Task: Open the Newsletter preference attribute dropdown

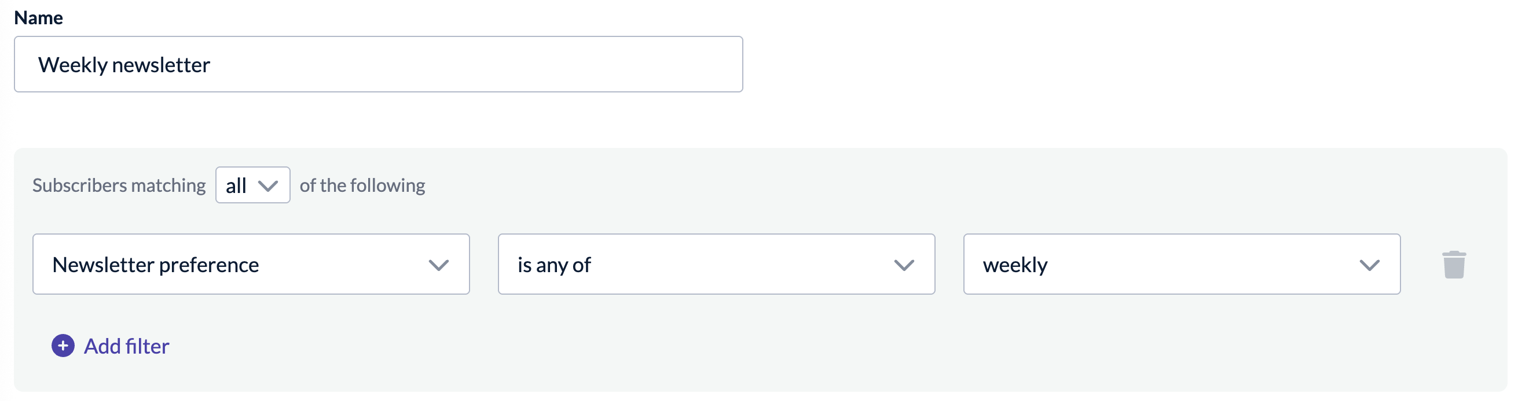Action: pyautogui.click(x=251, y=265)
